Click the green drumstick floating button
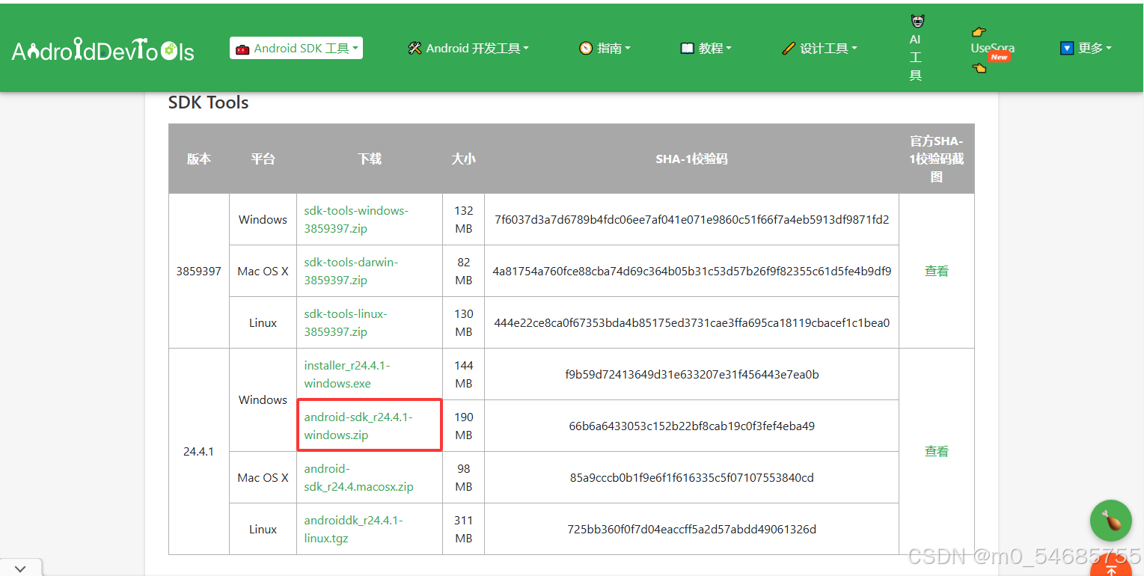 point(1111,521)
